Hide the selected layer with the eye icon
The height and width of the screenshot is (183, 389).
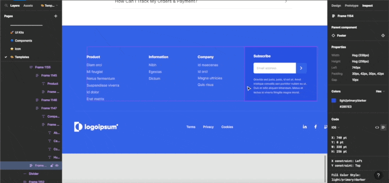click(x=57, y=166)
